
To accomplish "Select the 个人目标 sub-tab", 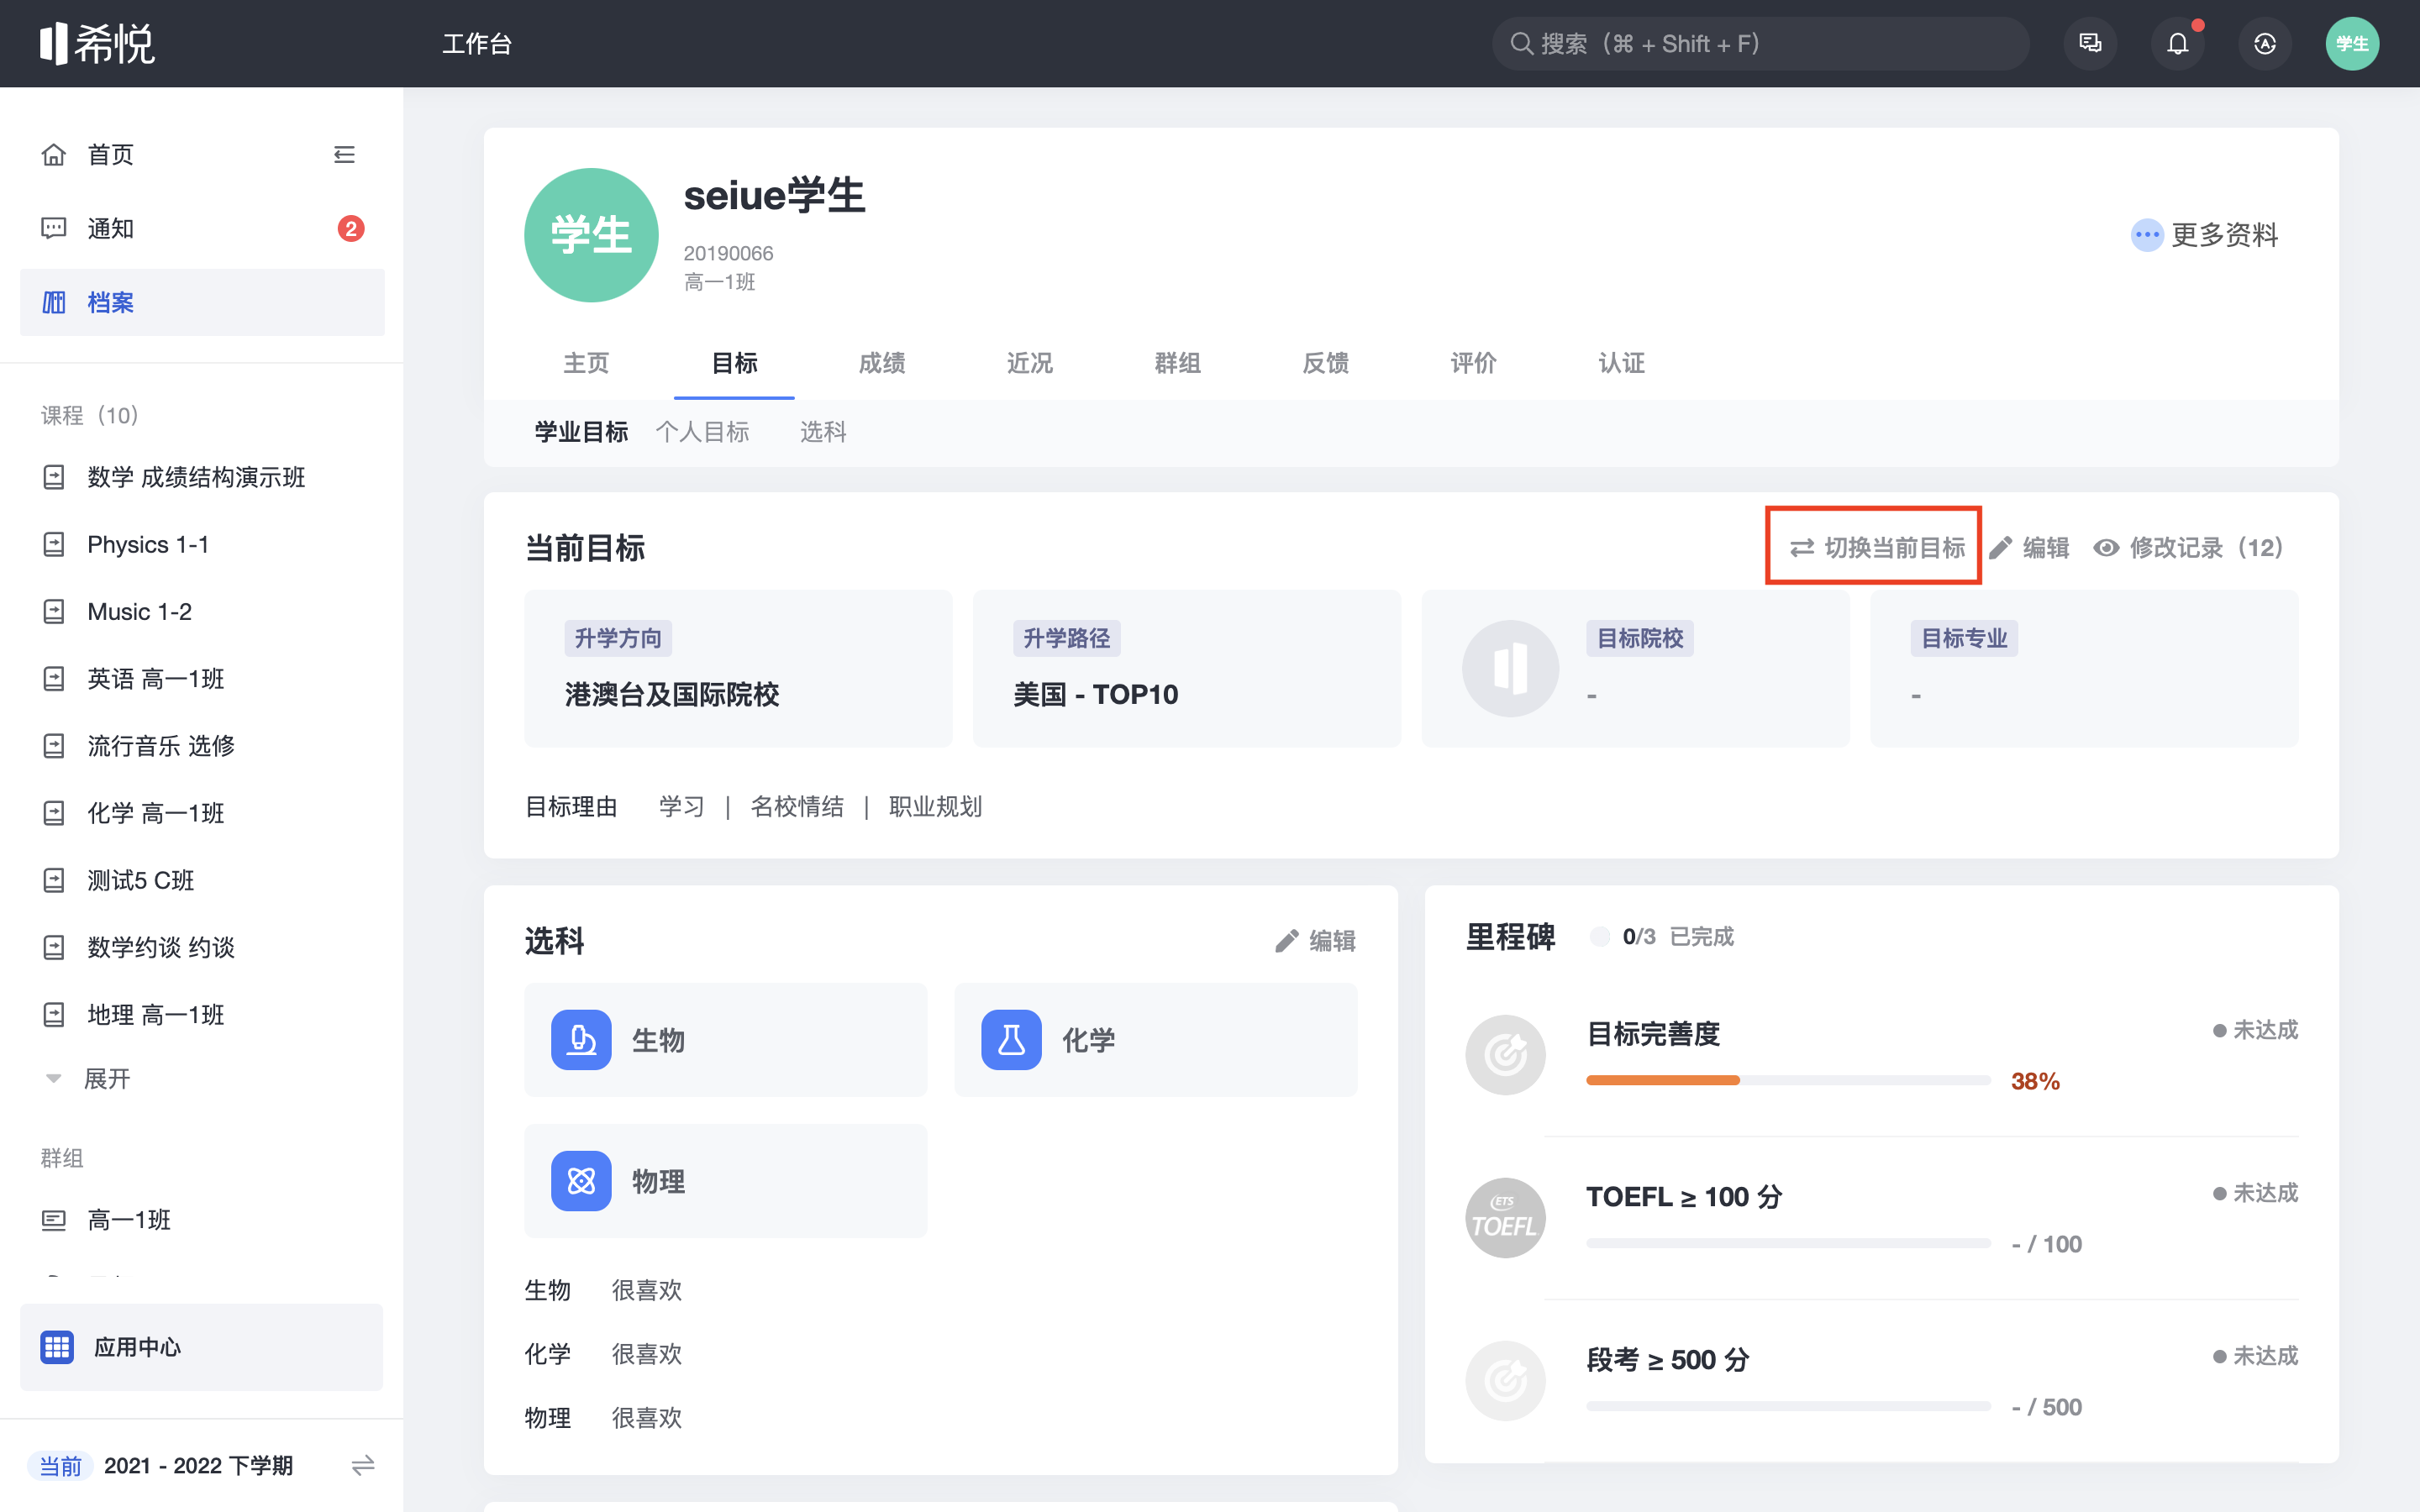I will pyautogui.click(x=702, y=432).
